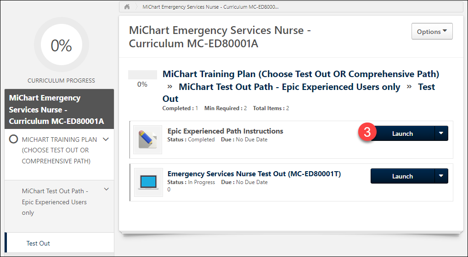This screenshot has width=468, height=257.
Task: Click the 0% curriculum progress circle
Action: click(x=61, y=45)
